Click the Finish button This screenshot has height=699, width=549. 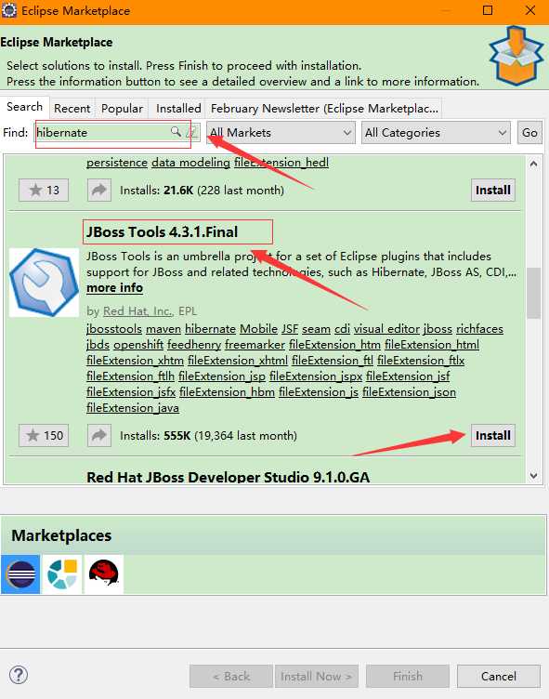(x=407, y=677)
